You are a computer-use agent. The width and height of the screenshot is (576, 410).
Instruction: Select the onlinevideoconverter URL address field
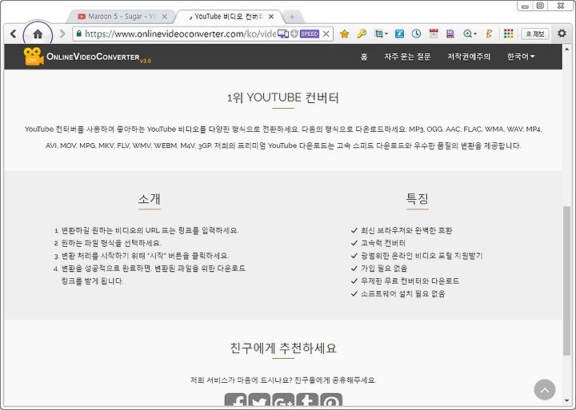pyautogui.click(x=180, y=34)
